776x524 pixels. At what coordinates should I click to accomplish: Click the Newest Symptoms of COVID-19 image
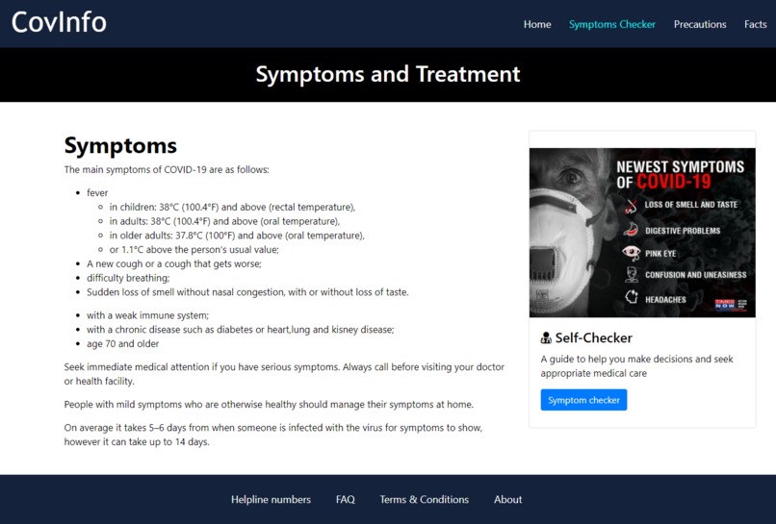(x=642, y=233)
